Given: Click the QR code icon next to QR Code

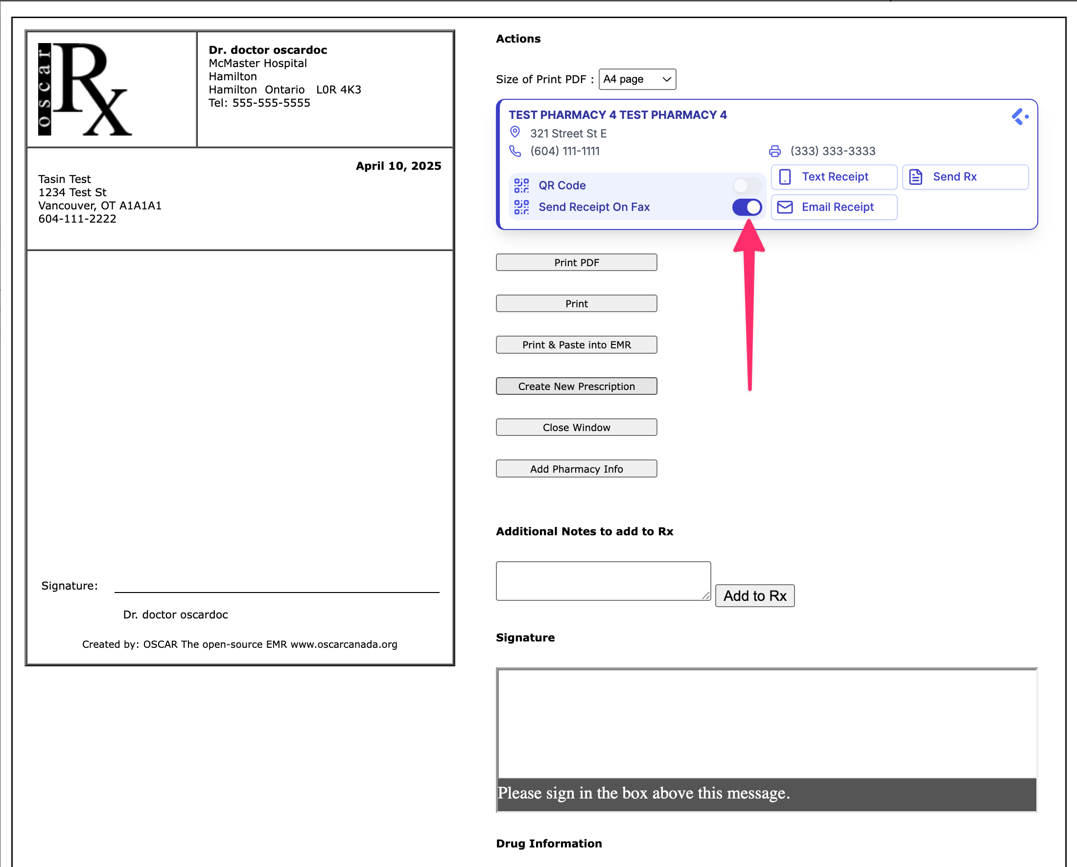Looking at the screenshot, I should click(521, 185).
